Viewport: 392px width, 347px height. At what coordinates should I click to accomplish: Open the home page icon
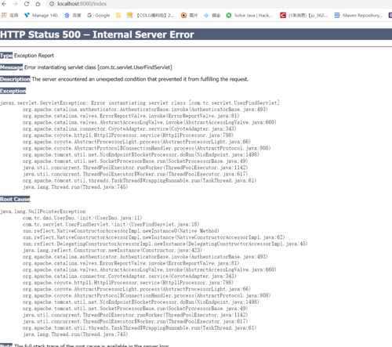click(38, 4)
